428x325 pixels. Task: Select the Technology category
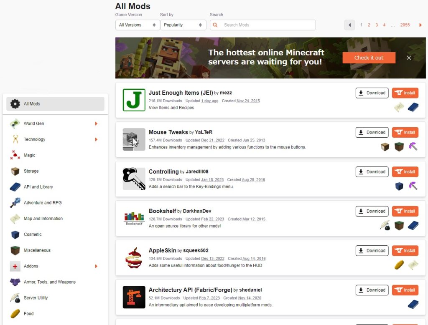[56, 139]
